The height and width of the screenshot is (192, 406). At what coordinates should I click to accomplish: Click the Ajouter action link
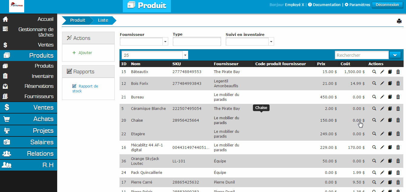point(85,53)
